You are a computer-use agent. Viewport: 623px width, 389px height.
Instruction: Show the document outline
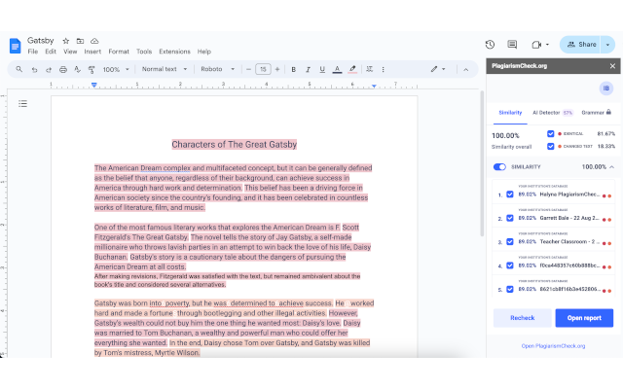[x=22, y=104]
